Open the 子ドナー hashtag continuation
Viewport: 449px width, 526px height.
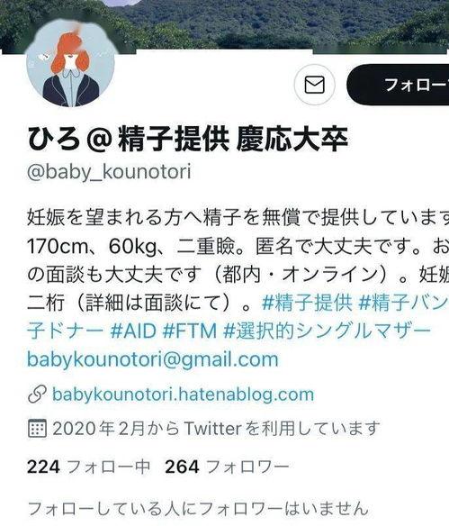tap(66, 331)
